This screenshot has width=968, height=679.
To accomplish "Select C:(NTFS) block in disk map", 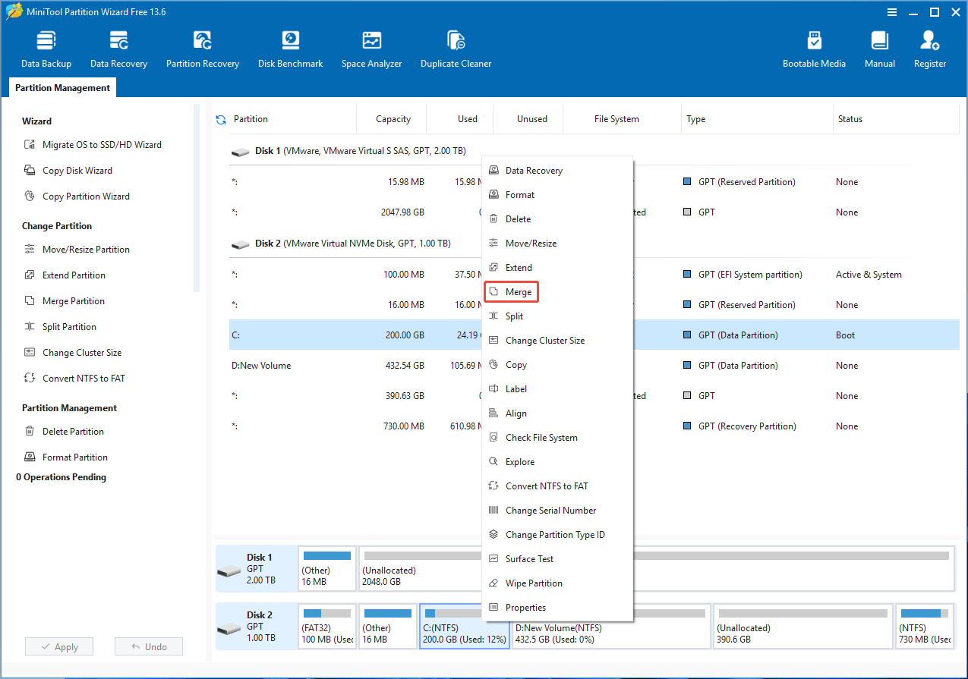I will [465, 627].
